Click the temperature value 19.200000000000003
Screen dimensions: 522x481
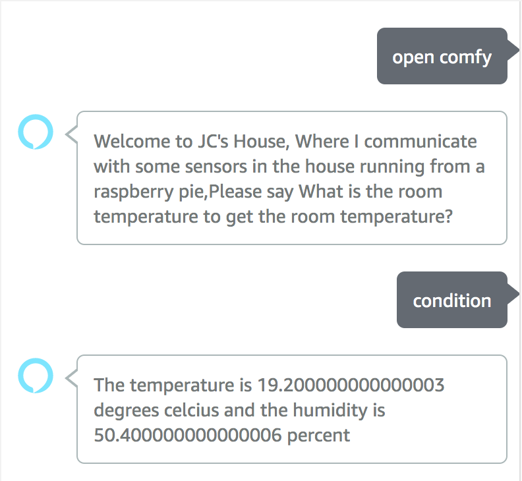(x=351, y=385)
